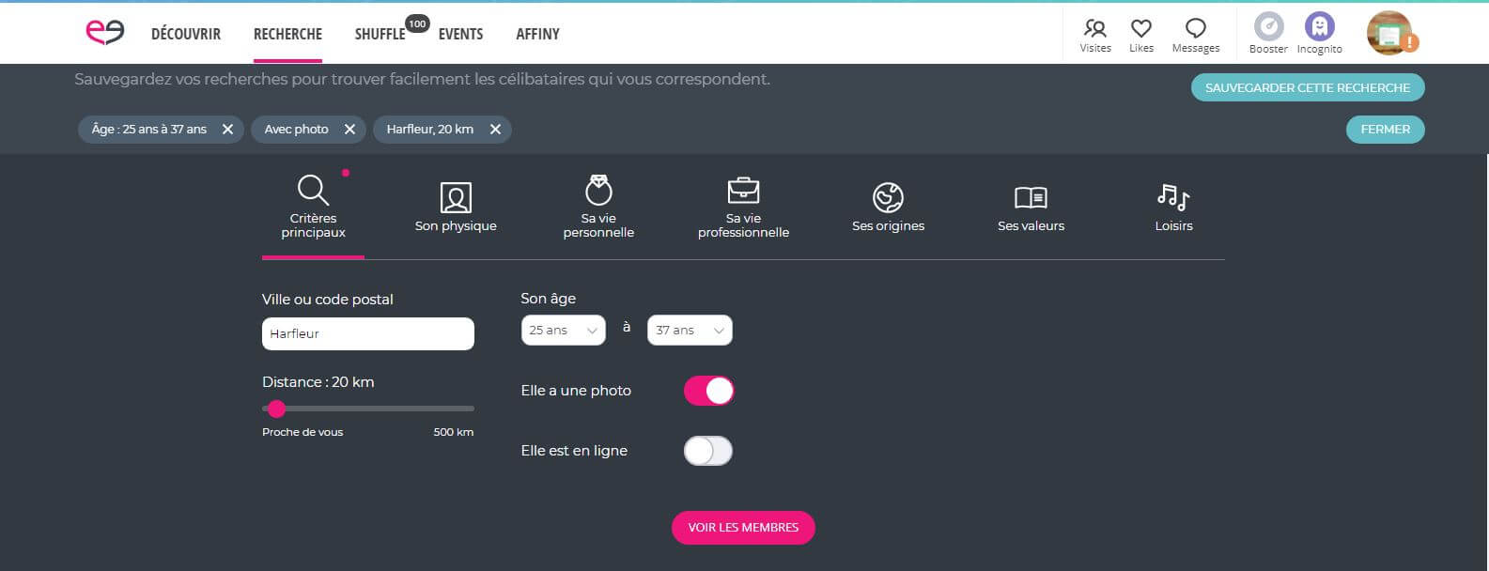This screenshot has height=571, width=1489.
Task: Expand the 25 ans minimum age dropdown
Action: [563, 331]
